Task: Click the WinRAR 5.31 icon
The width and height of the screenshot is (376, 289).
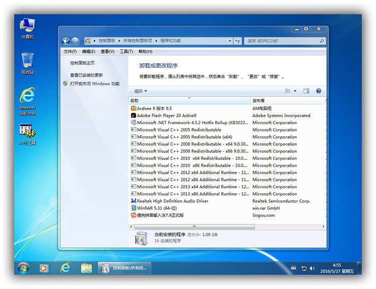Action: (133, 208)
